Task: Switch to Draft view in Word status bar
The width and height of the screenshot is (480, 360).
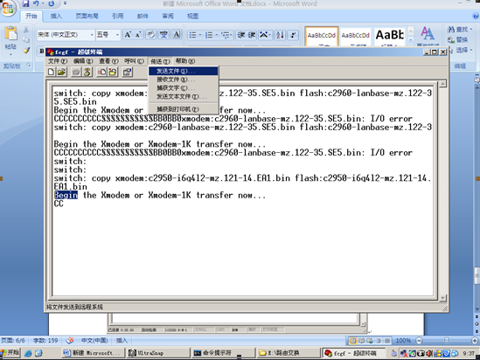Action: click(387, 341)
